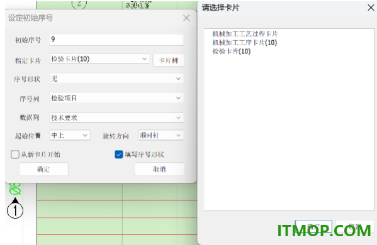Select 检验卡片(10) in the card tree list
Viewport: 377px width, 245px height.
click(231, 52)
